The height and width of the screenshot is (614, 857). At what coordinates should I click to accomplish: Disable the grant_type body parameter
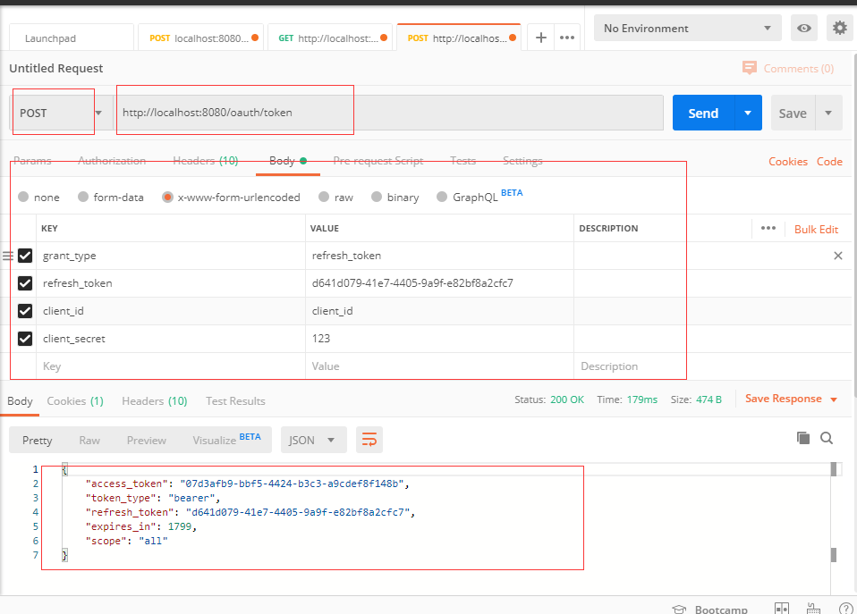(x=25, y=255)
